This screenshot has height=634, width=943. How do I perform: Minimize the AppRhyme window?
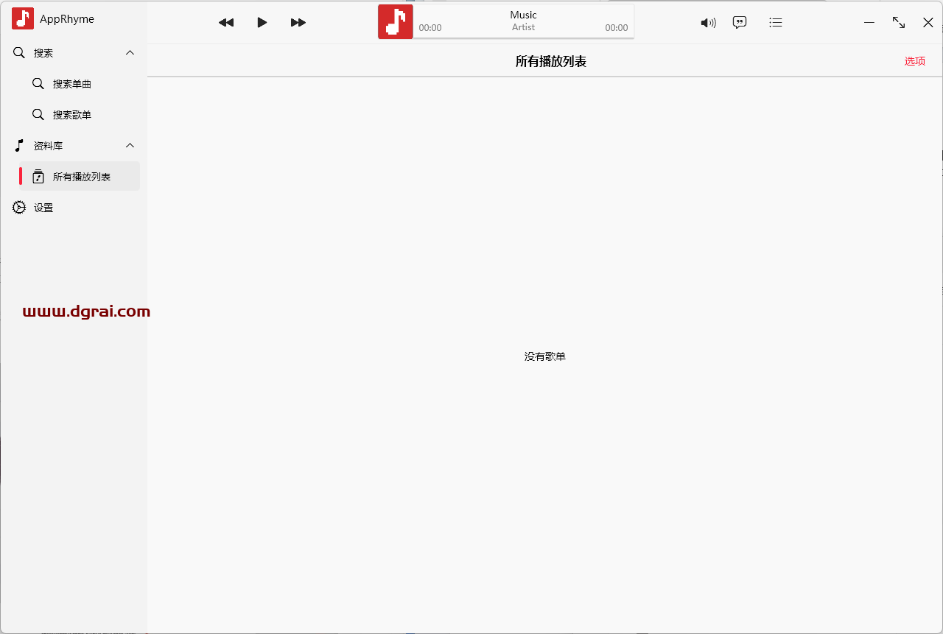869,23
